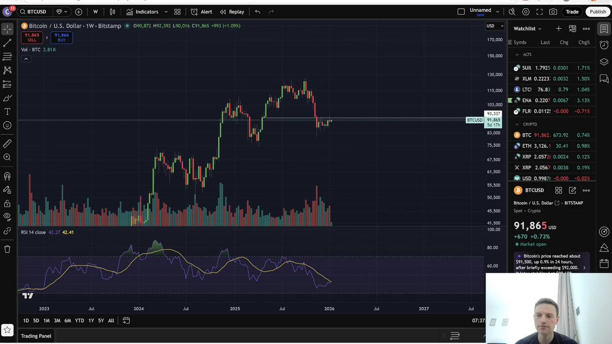Image resolution: width=612 pixels, height=344 pixels.
Task: Open the Unnamed layout dropdown arrow
Action: [x=497, y=12]
